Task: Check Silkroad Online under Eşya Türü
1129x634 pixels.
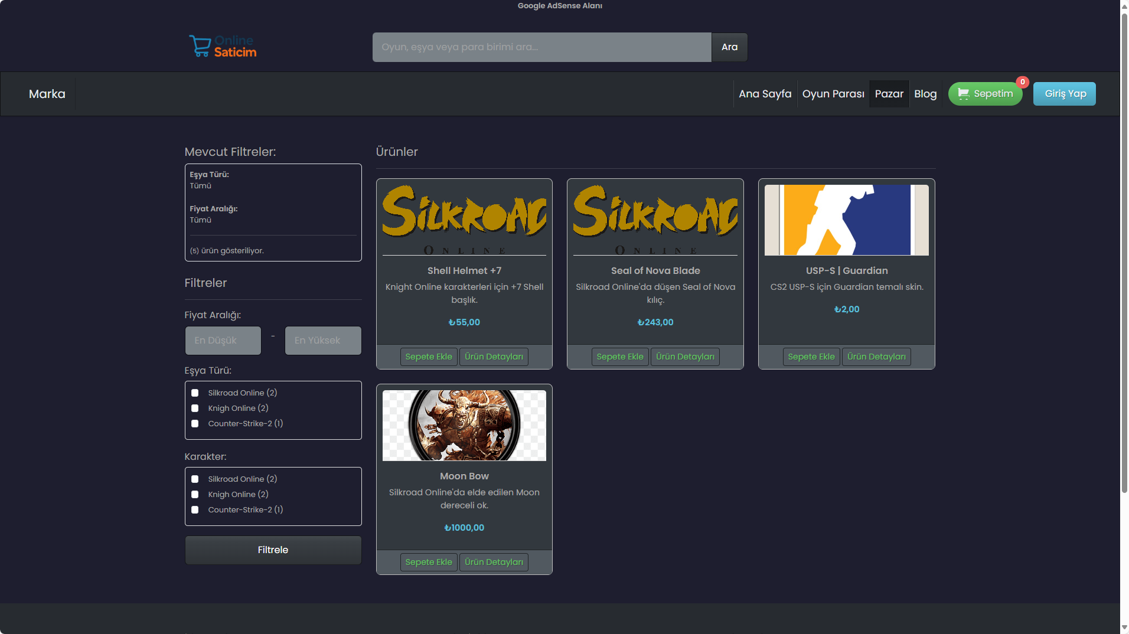Action: pos(195,393)
